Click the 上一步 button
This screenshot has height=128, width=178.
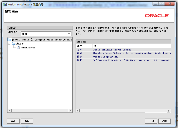click(x=151, y=121)
